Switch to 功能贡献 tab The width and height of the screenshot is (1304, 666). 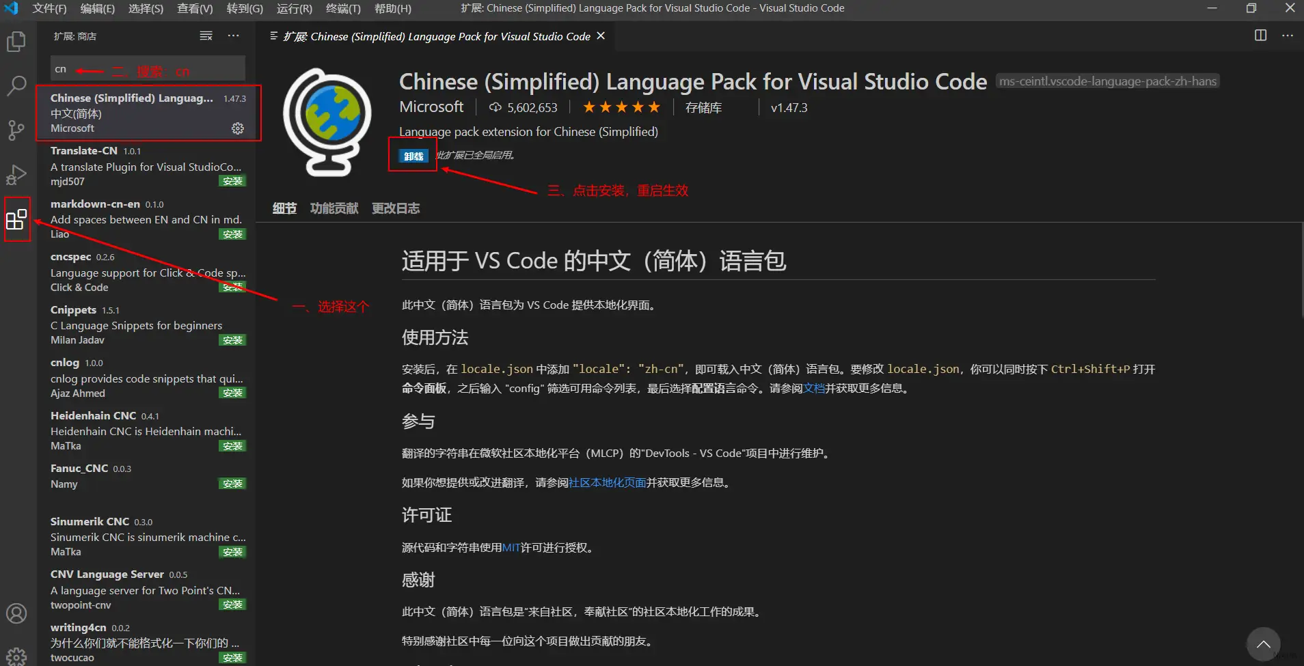pyautogui.click(x=334, y=208)
